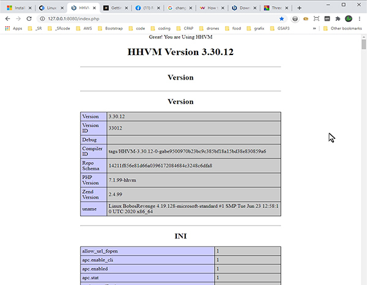Image resolution: width=367 pixels, height=285 pixels.
Task: Open the CPAP bookmark folder
Action: tap(185, 28)
